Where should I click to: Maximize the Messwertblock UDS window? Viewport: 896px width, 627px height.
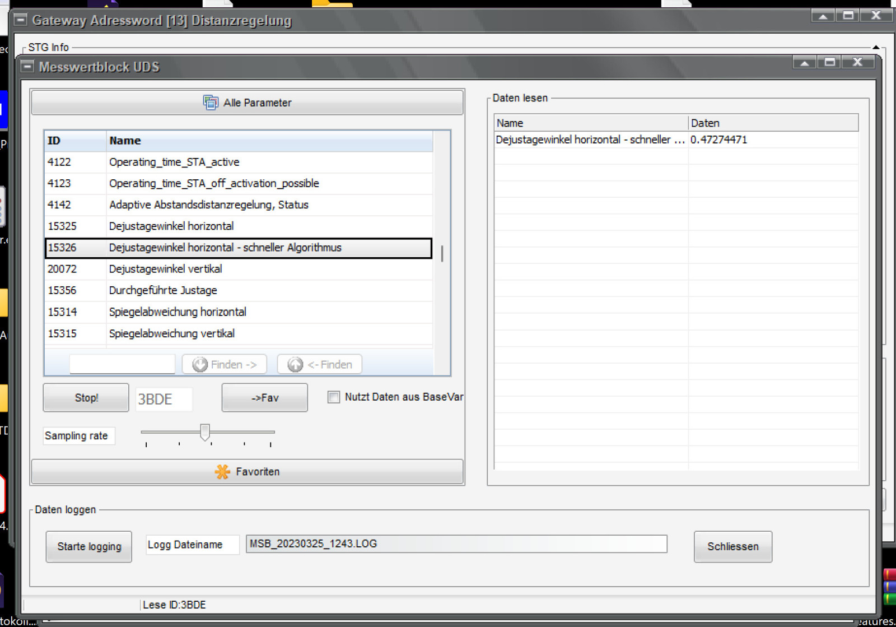(830, 62)
